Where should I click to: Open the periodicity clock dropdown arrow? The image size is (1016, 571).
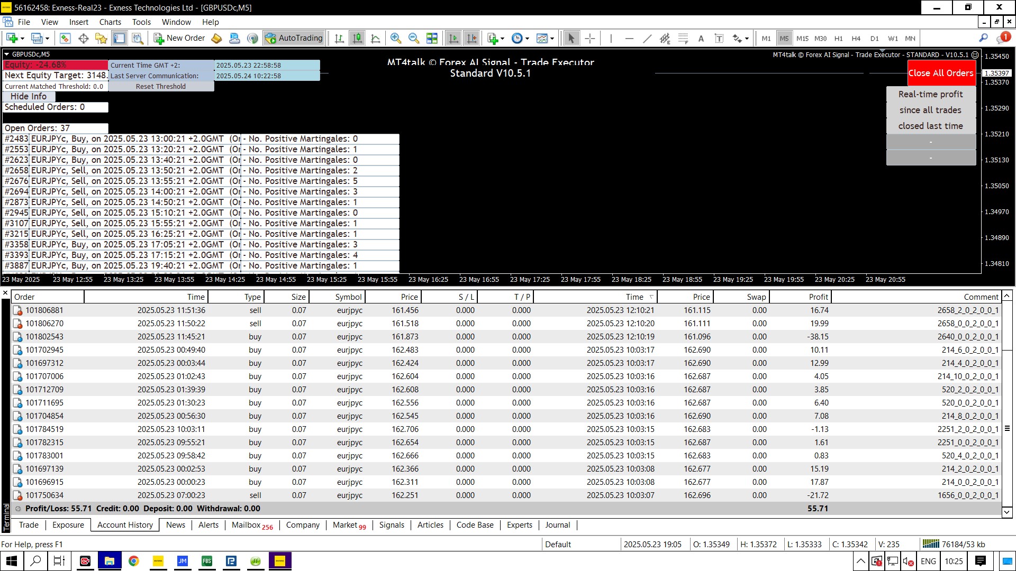click(527, 38)
